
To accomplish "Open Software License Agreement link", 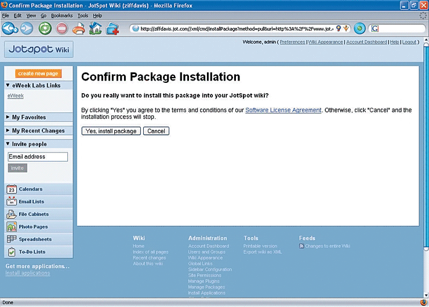I will [283, 110].
